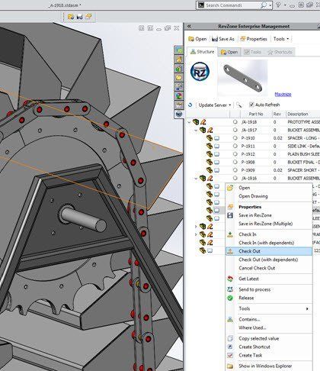
Task: Toggle the Auto Refresh checkbox
Action: [251, 105]
